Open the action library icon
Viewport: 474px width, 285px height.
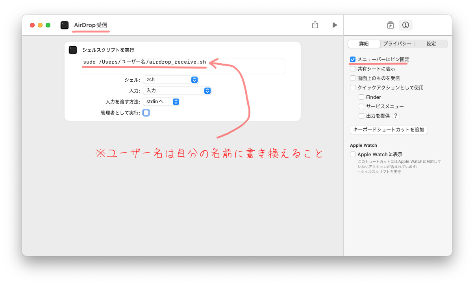click(x=390, y=25)
